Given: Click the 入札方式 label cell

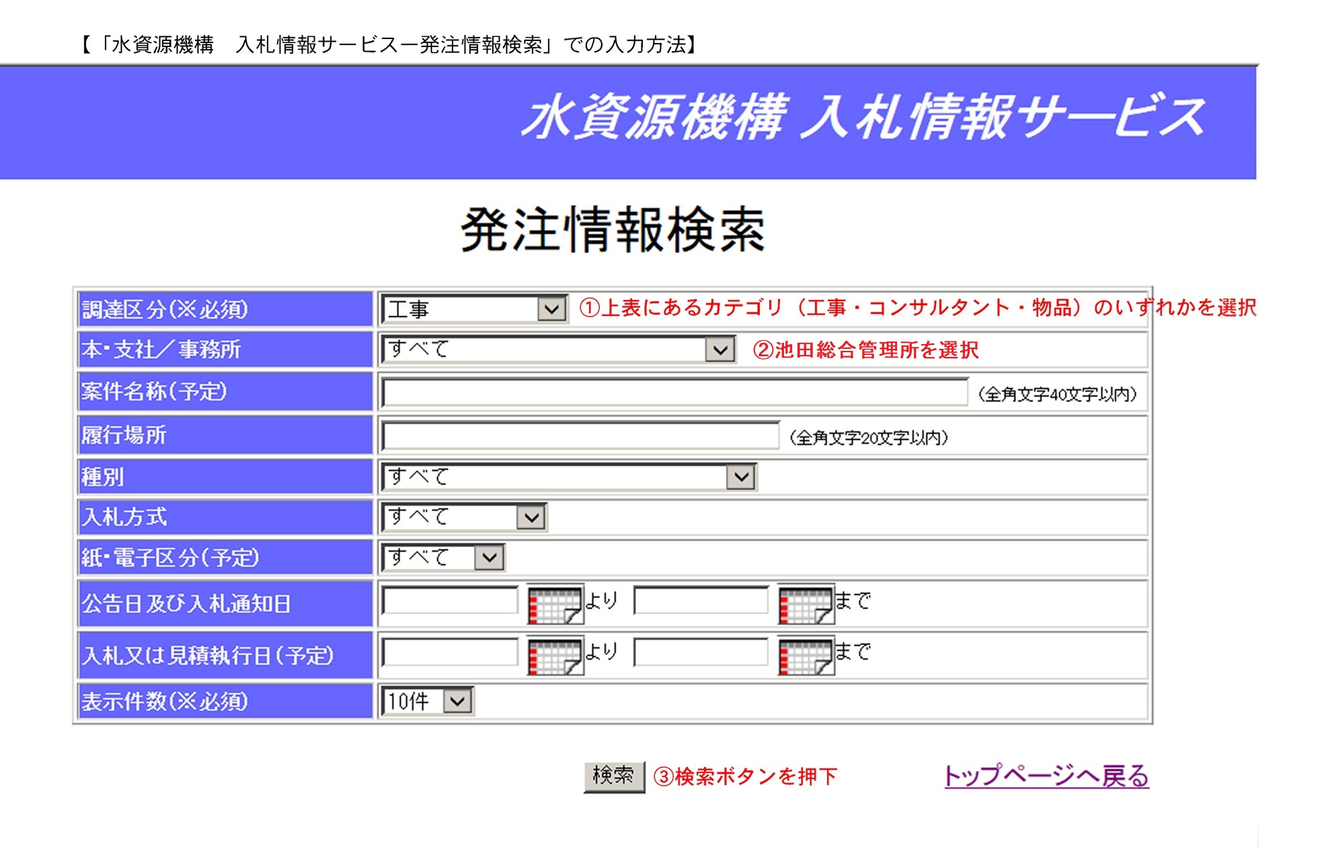Looking at the screenshot, I should pos(225,517).
